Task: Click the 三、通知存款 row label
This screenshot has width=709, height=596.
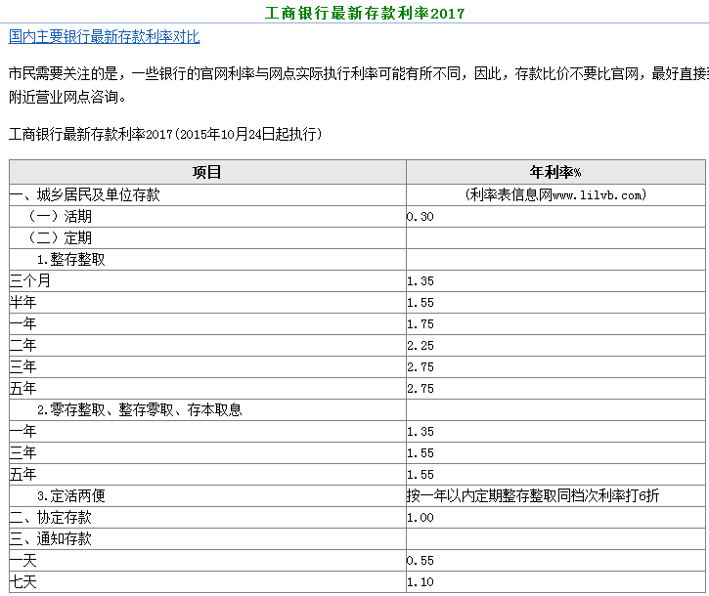Action: coord(51,538)
